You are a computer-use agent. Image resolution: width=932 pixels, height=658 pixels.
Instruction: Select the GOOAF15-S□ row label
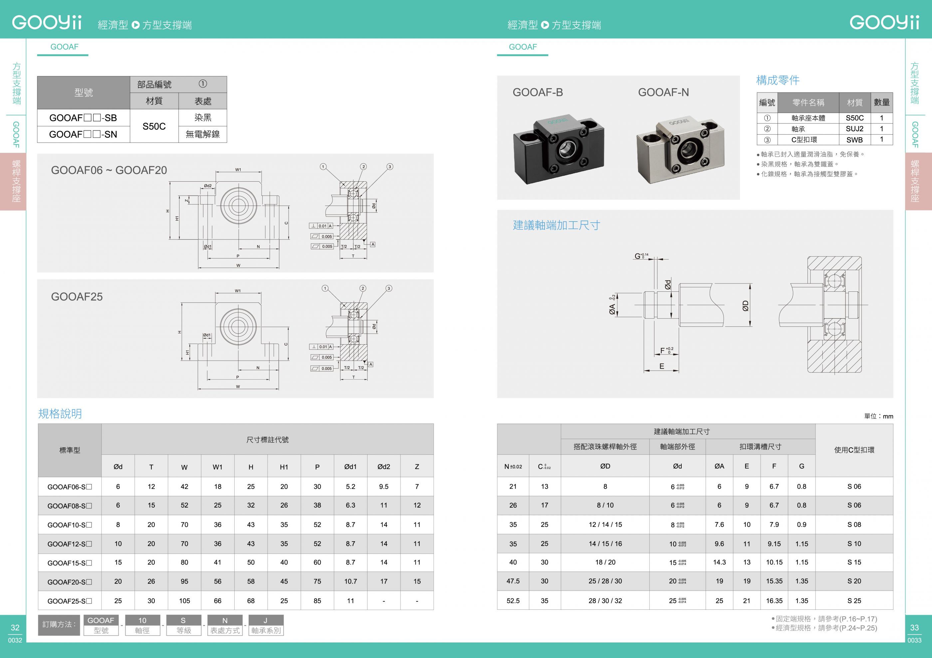point(70,563)
